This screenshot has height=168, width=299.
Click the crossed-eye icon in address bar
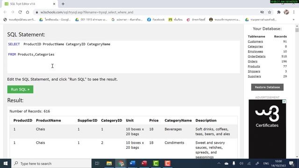click(x=262, y=12)
